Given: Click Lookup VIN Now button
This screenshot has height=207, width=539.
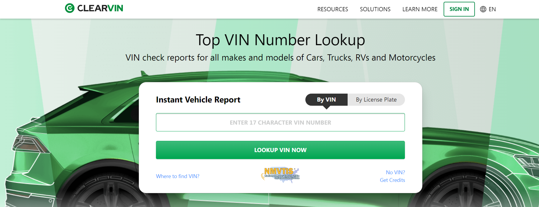Looking at the screenshot, I should coord(280,150).
